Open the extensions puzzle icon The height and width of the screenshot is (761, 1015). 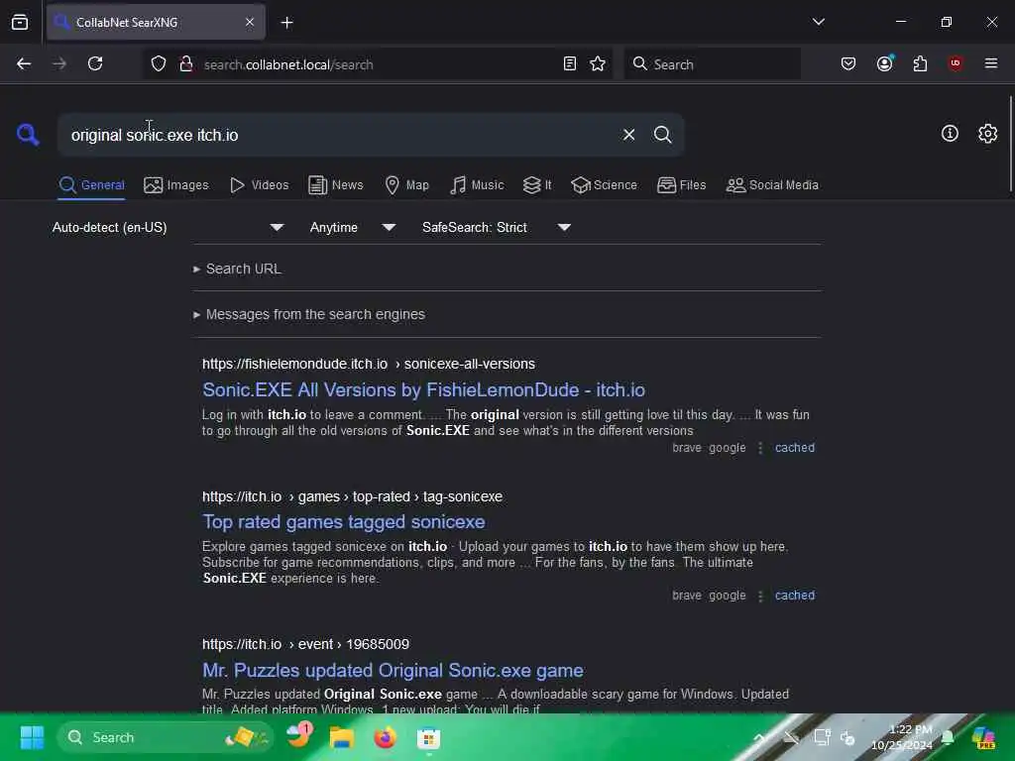coord(920,64)
